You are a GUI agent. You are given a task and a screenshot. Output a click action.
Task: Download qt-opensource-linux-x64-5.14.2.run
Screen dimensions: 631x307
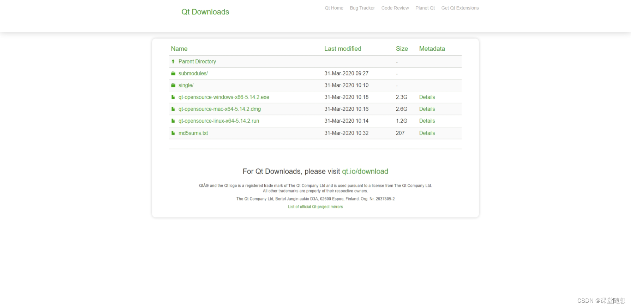point(219,121)
